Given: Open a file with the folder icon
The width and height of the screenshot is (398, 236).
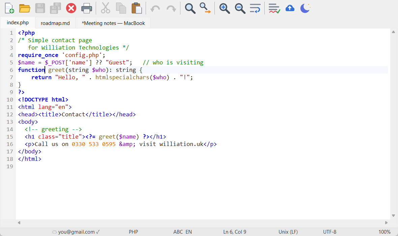Looking at the screenshot, I should pyautogui.click(x=25, y=8).
